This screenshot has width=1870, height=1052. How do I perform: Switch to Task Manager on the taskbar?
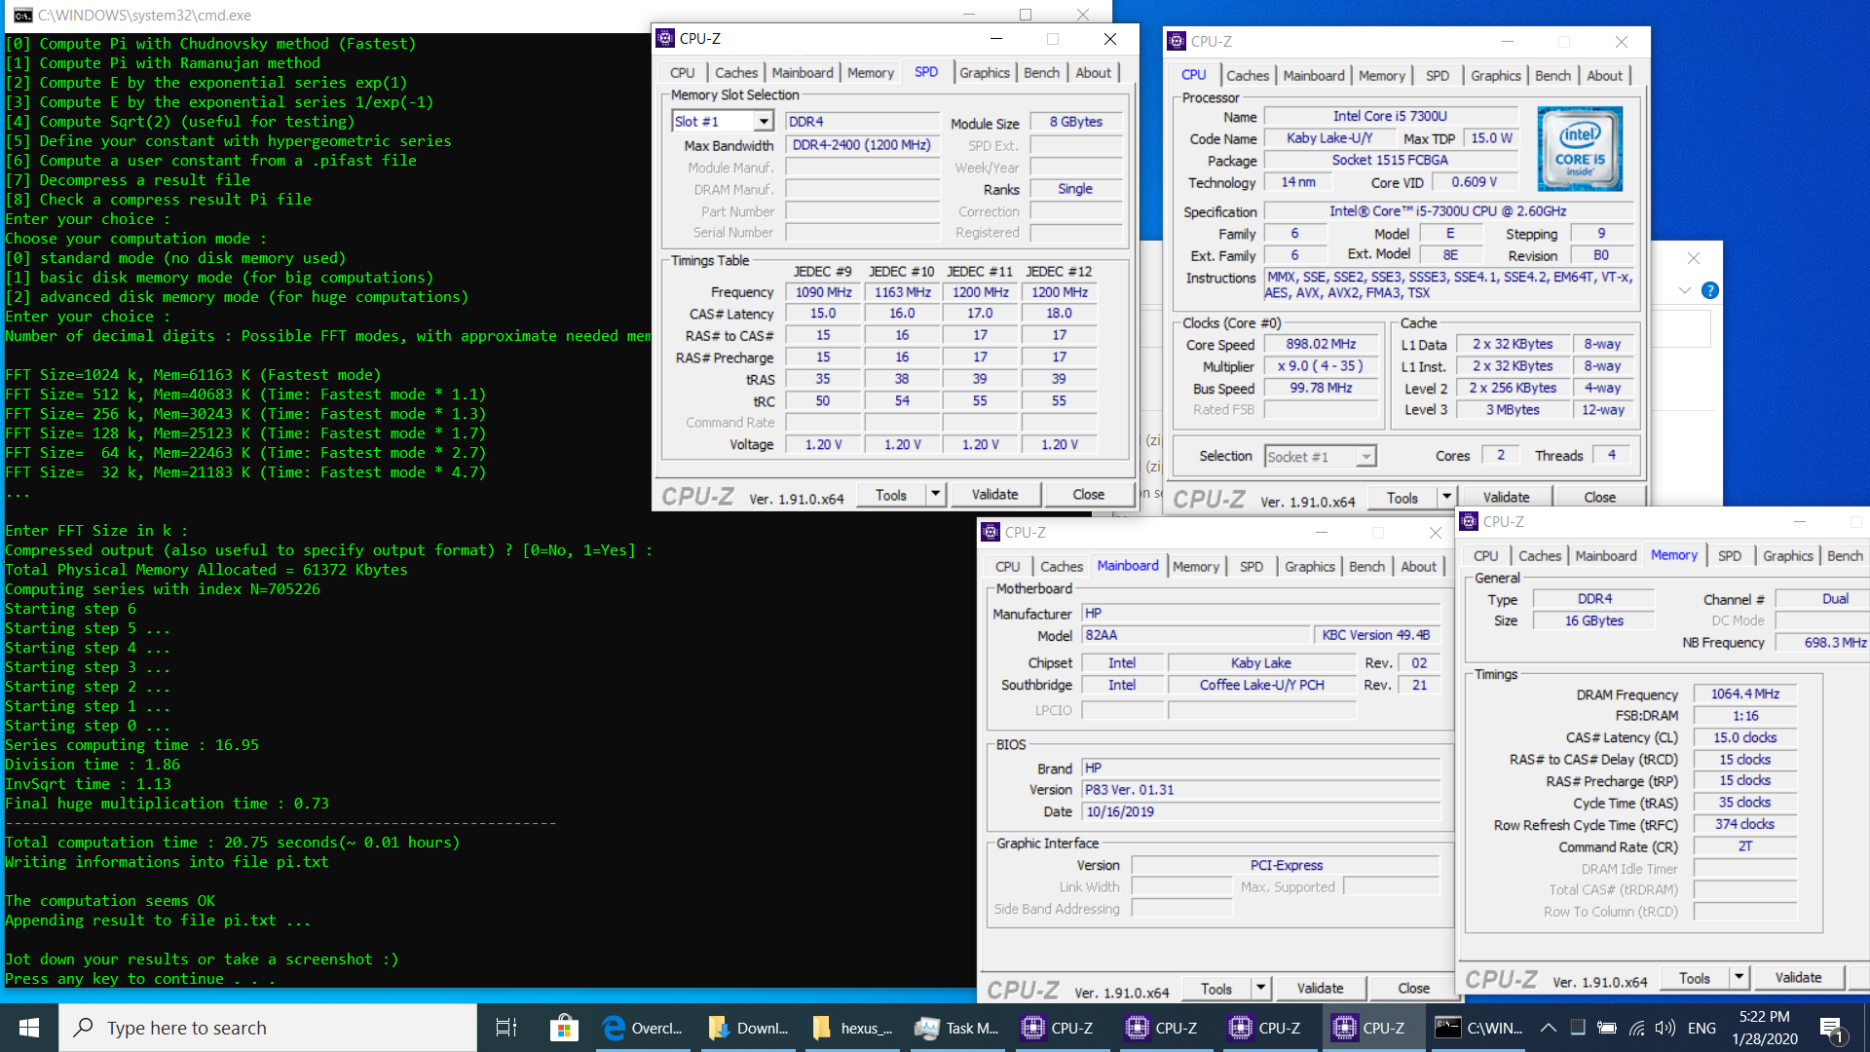point(956,1028)
